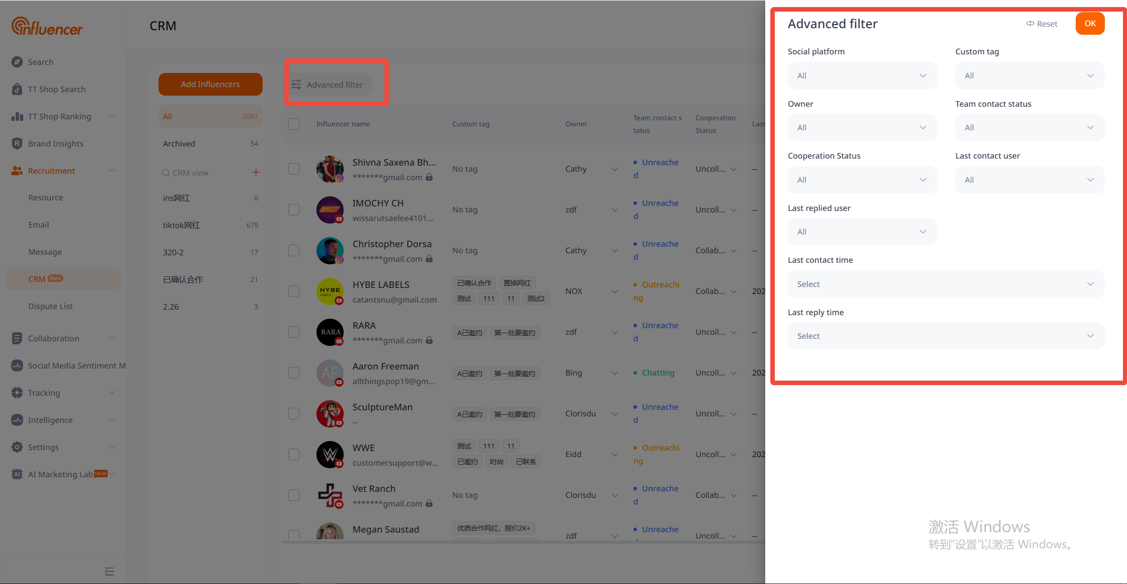Go to the Dispute List menu item

[x=50, y=306]
